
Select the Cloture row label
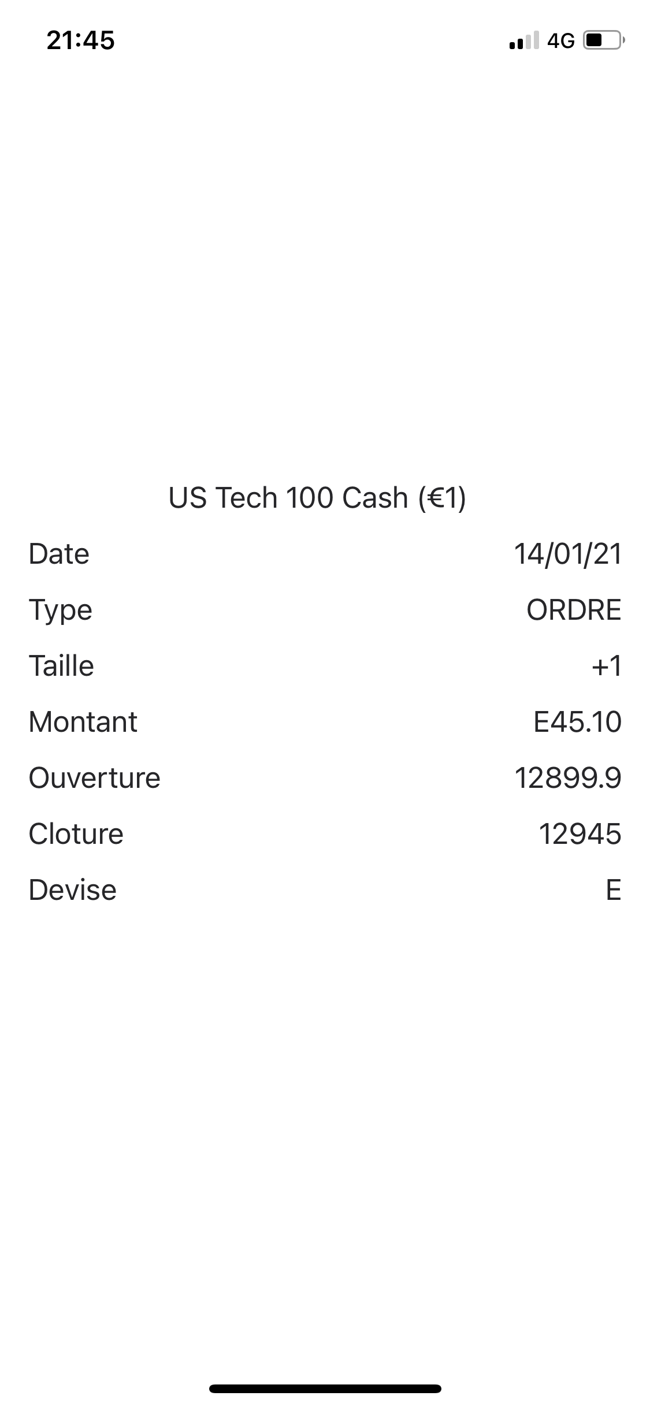click(76, 834)
